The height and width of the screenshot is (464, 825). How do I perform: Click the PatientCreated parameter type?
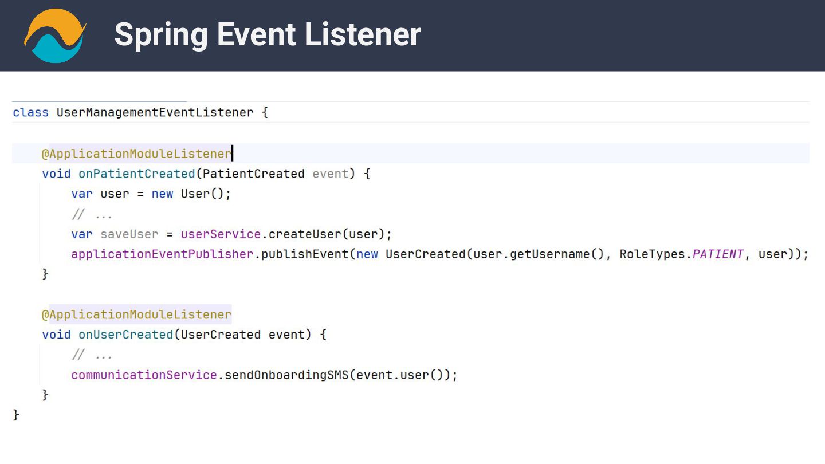pos(254,174)
